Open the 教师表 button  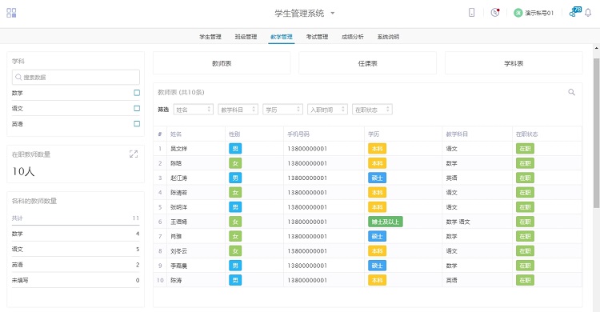[222, 63]
